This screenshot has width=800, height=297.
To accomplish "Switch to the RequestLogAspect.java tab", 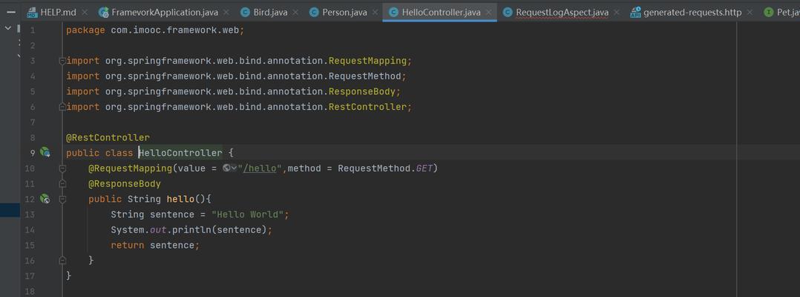I will tap(562, 12).
